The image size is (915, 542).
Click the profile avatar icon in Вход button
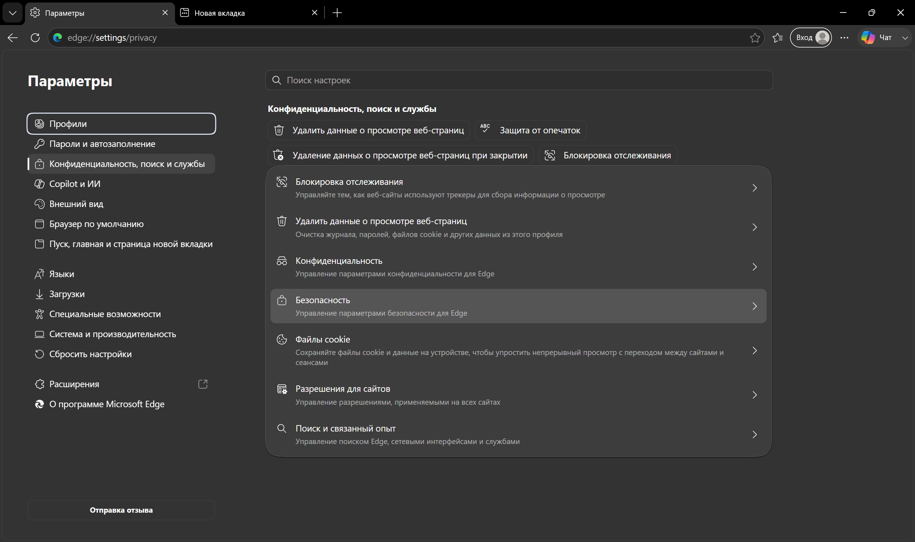[822, 38]
